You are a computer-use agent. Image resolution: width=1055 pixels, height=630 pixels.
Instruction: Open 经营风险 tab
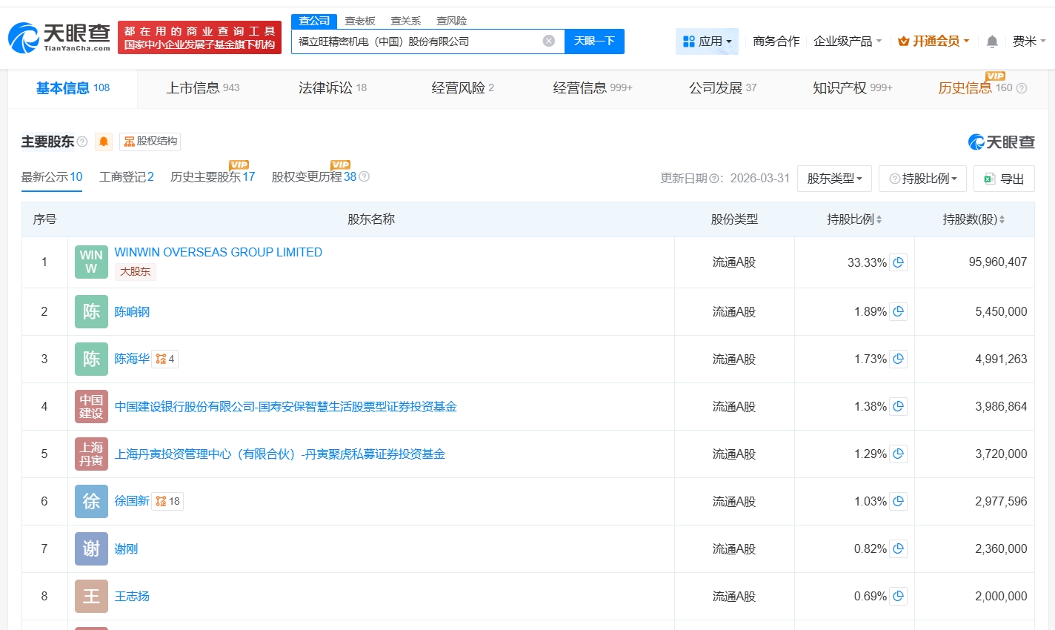coord(463,88)
